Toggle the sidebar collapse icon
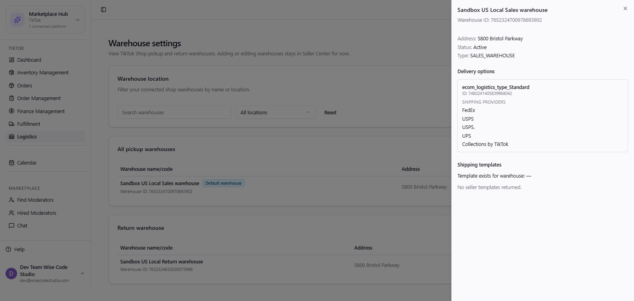This screenshot has height=301, width=634. point(103,9)
